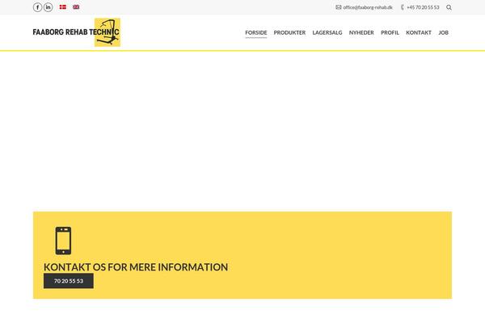This screenshot has height=323, width=485.
Task: Open the LAGERSALG menu item
Action: coord(327,32)
